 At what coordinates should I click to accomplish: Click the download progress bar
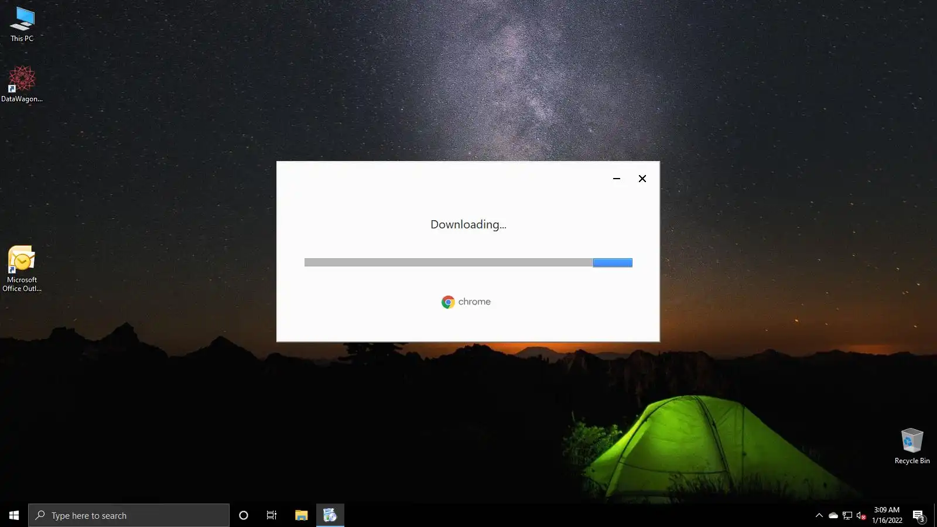[468, 262]
